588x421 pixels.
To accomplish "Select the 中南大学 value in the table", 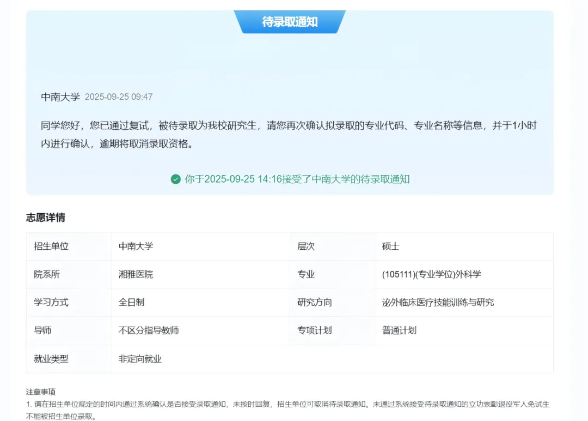I will pyautogui.click(x=136, y=246).
